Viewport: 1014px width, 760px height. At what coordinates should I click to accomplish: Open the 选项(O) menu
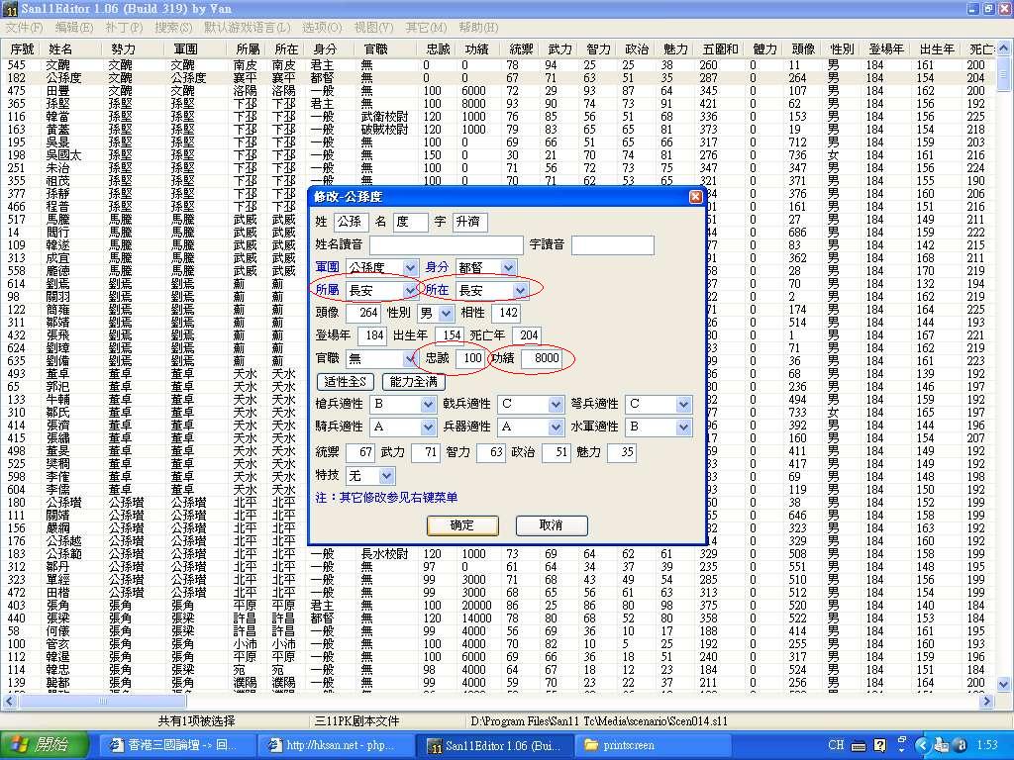tap(322, 28)
